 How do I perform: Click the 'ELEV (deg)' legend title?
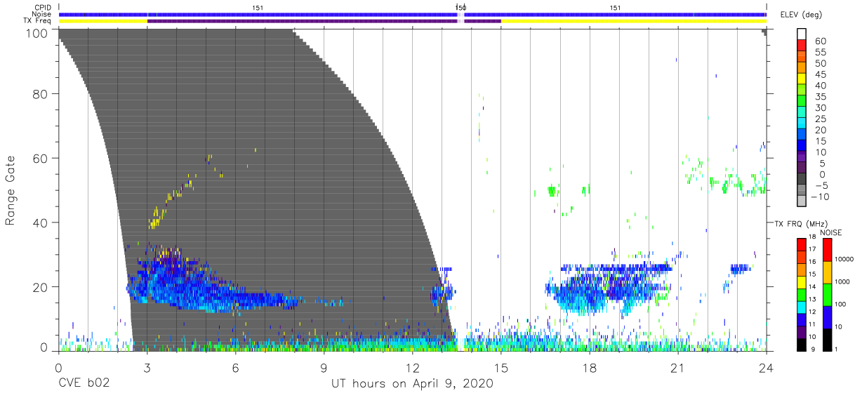coord(802,15)
